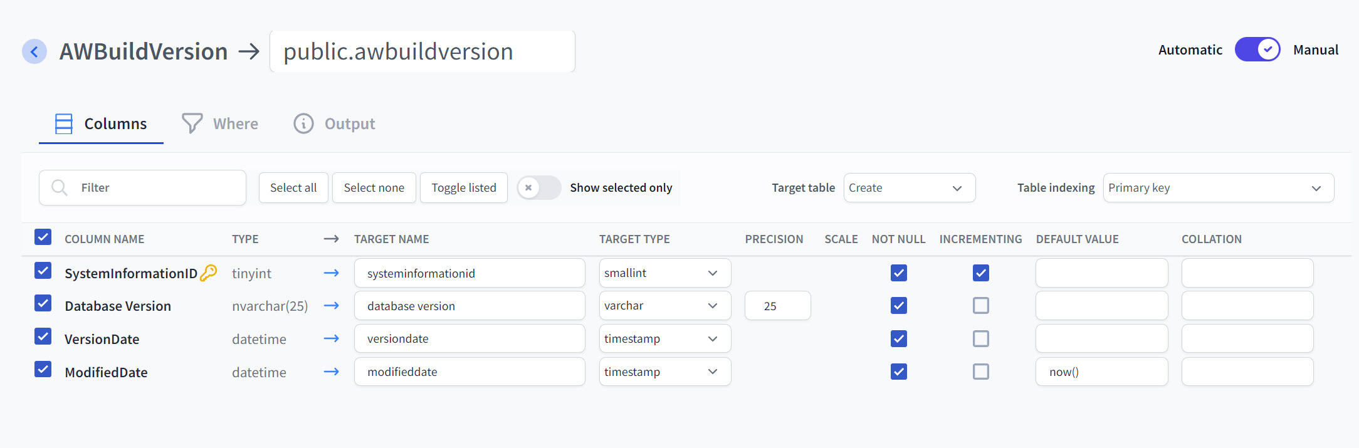Toggle the Automatic/Manual mode switch
The width and height of the screenshot is (1359, 448).
point(1257,49)
